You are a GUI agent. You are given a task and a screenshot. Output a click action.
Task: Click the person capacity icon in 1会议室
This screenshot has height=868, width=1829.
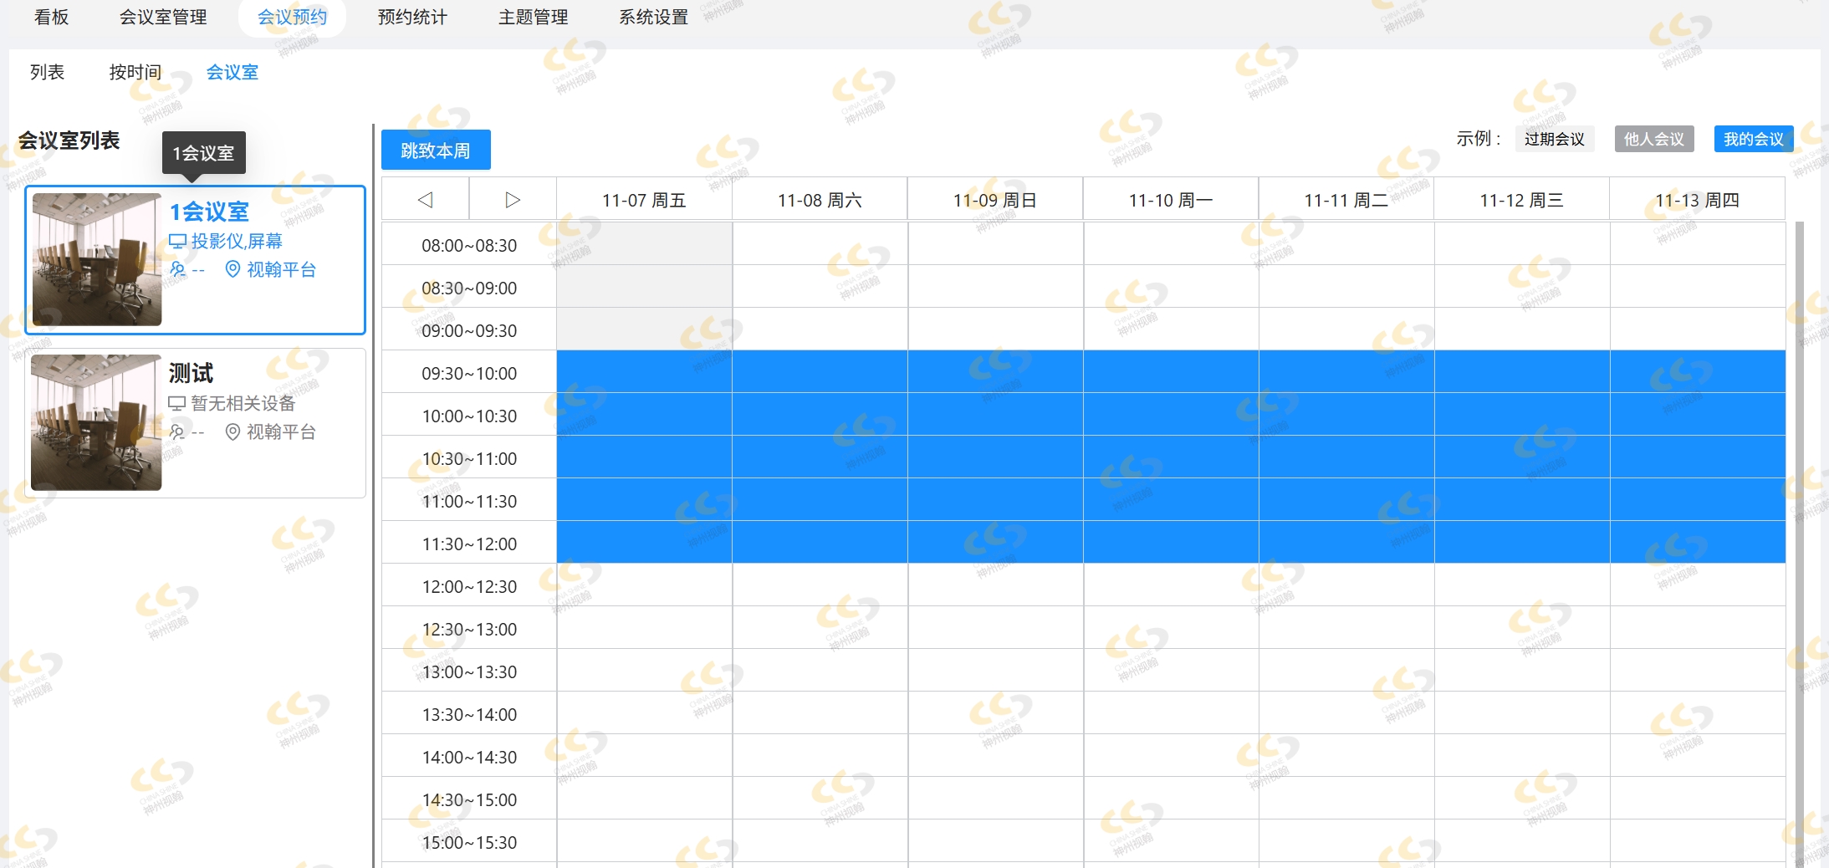click(x=177, y=269)
